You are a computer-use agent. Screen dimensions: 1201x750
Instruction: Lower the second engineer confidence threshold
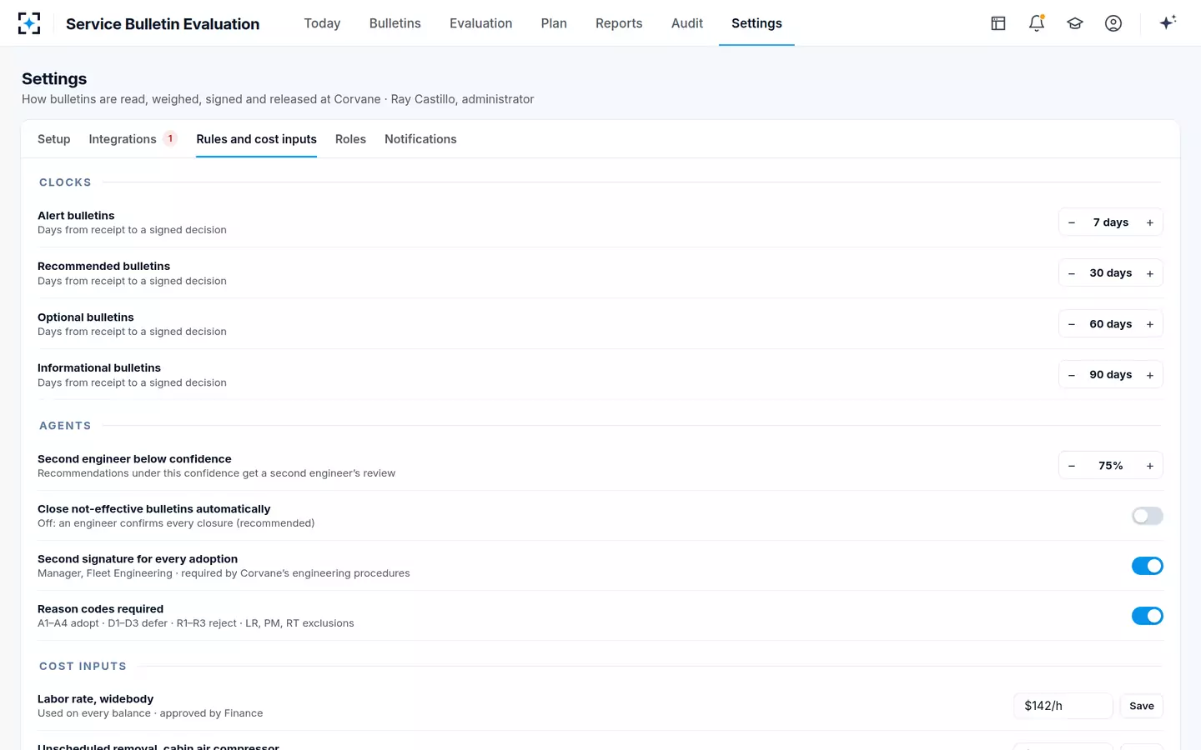click(x=1072, y=466)
